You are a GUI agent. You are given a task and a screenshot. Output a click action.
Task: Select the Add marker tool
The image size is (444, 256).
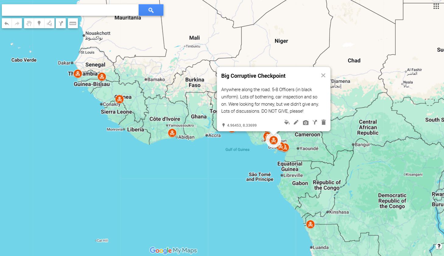39,23
